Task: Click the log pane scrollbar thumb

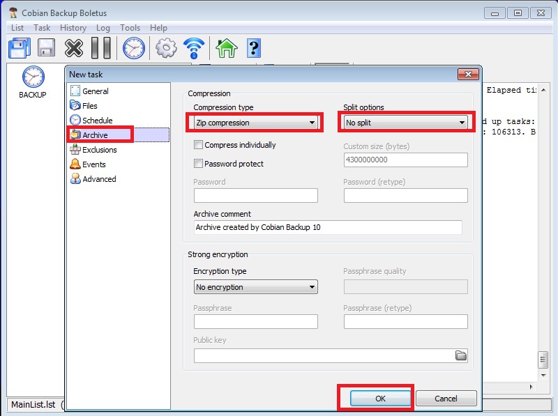Action: point(543,360)
